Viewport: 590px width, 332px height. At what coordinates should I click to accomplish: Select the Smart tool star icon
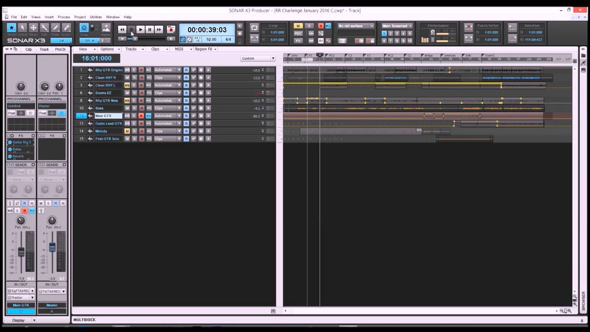[12, 28]
